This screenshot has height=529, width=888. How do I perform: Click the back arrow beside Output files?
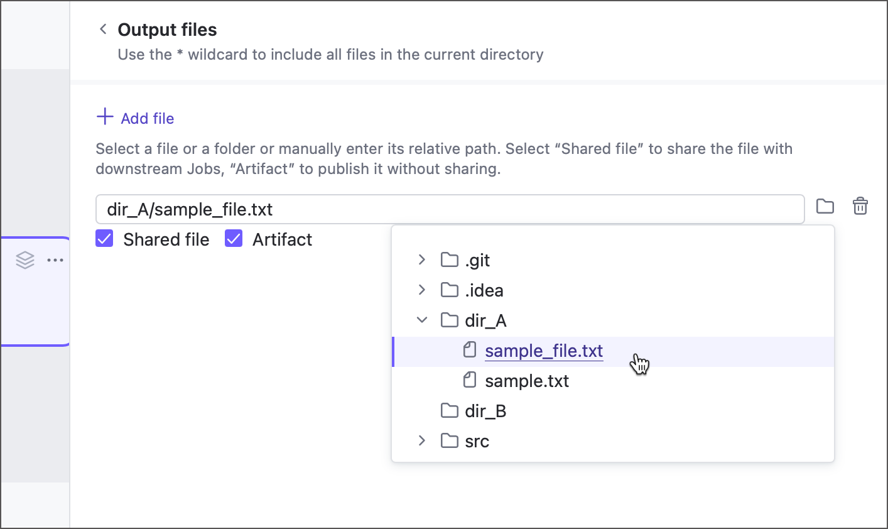[x=103, y=29]
